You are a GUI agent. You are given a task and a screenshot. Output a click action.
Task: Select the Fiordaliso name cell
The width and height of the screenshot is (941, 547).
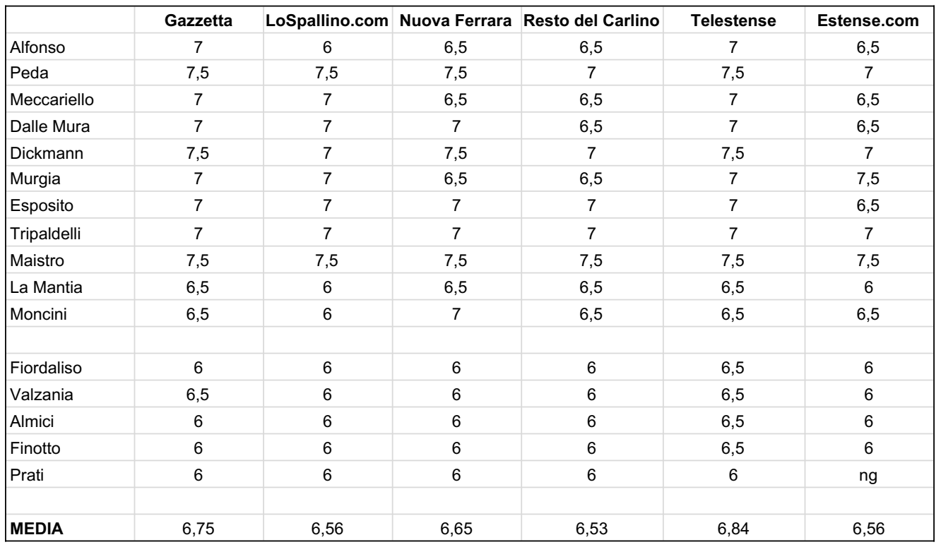click(71, 368)
